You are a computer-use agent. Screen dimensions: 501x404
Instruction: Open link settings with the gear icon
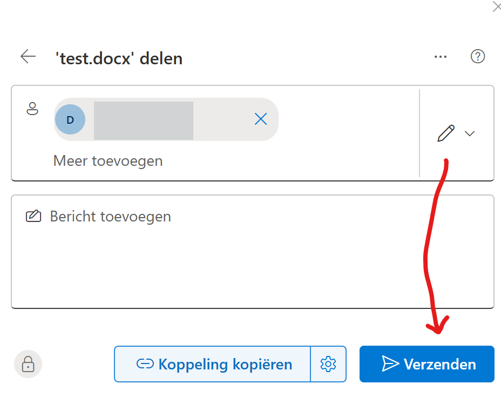click(328, 364)
